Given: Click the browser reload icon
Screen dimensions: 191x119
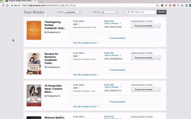Looking at the screenshot, I should click(x=3, y=5).
